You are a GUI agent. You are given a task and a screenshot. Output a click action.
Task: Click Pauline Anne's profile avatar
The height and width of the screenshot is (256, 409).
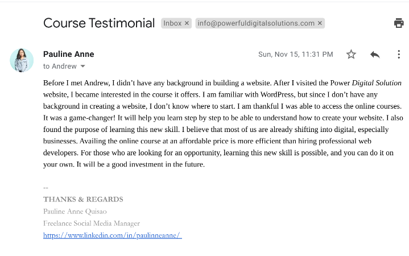coord(22,60)
